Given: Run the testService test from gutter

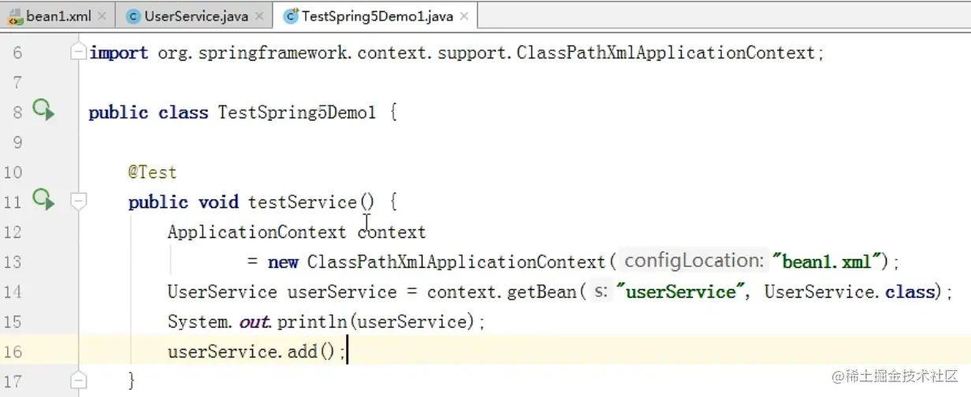Looking at the screenshot, I should (x=43, y=200).
